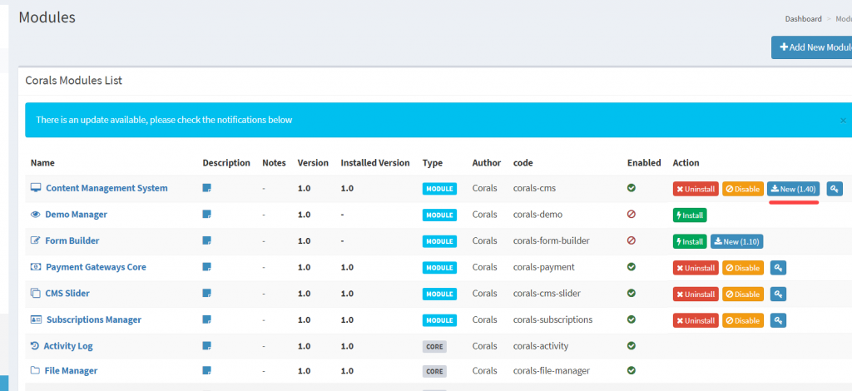Click money icon beside Payment Gateways Core
Viewport: 852px width, 391px height.
point(36,267)
